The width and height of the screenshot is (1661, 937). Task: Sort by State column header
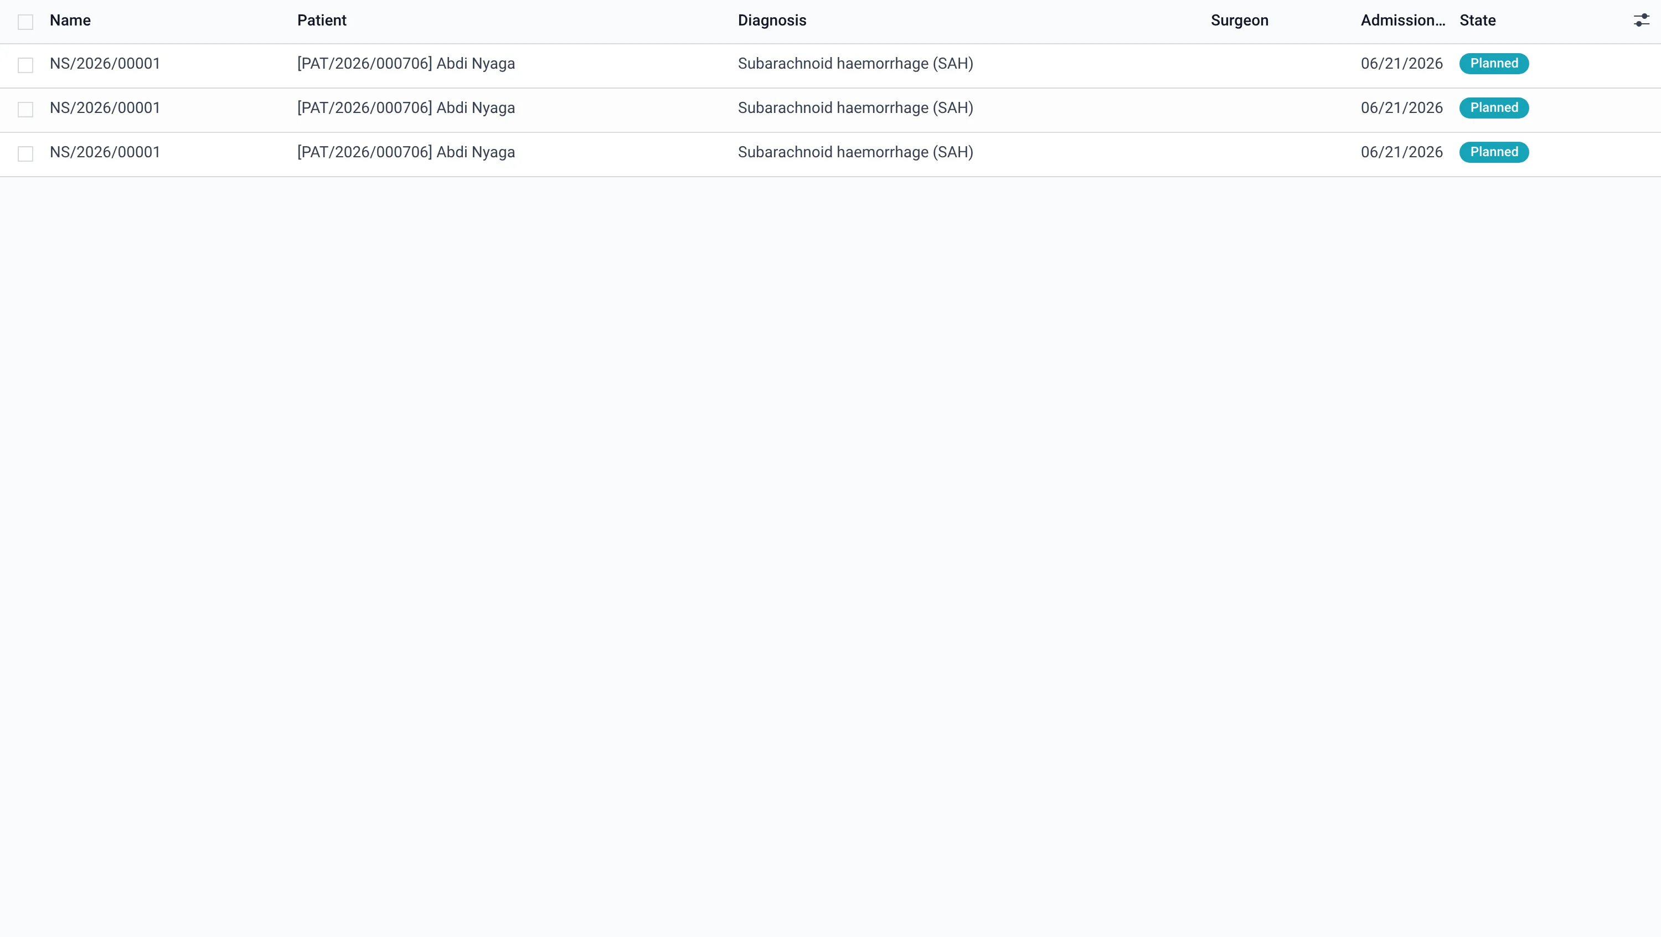1477,20
